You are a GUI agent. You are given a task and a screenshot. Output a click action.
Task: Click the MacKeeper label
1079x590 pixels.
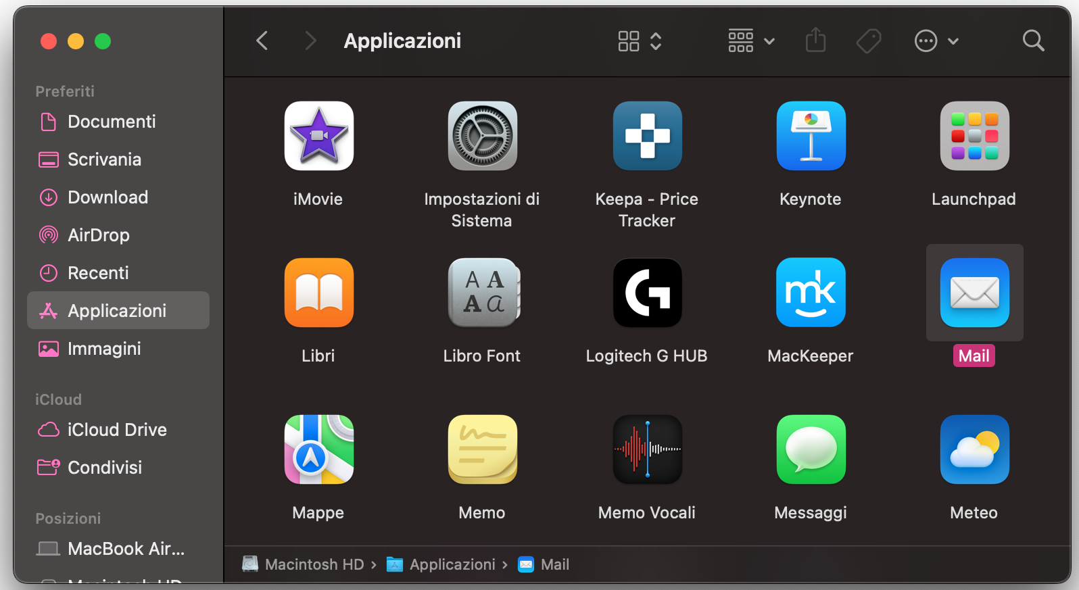[x=811, y=356]
